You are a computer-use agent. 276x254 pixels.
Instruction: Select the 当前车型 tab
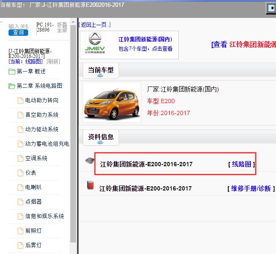coord(101,71)
